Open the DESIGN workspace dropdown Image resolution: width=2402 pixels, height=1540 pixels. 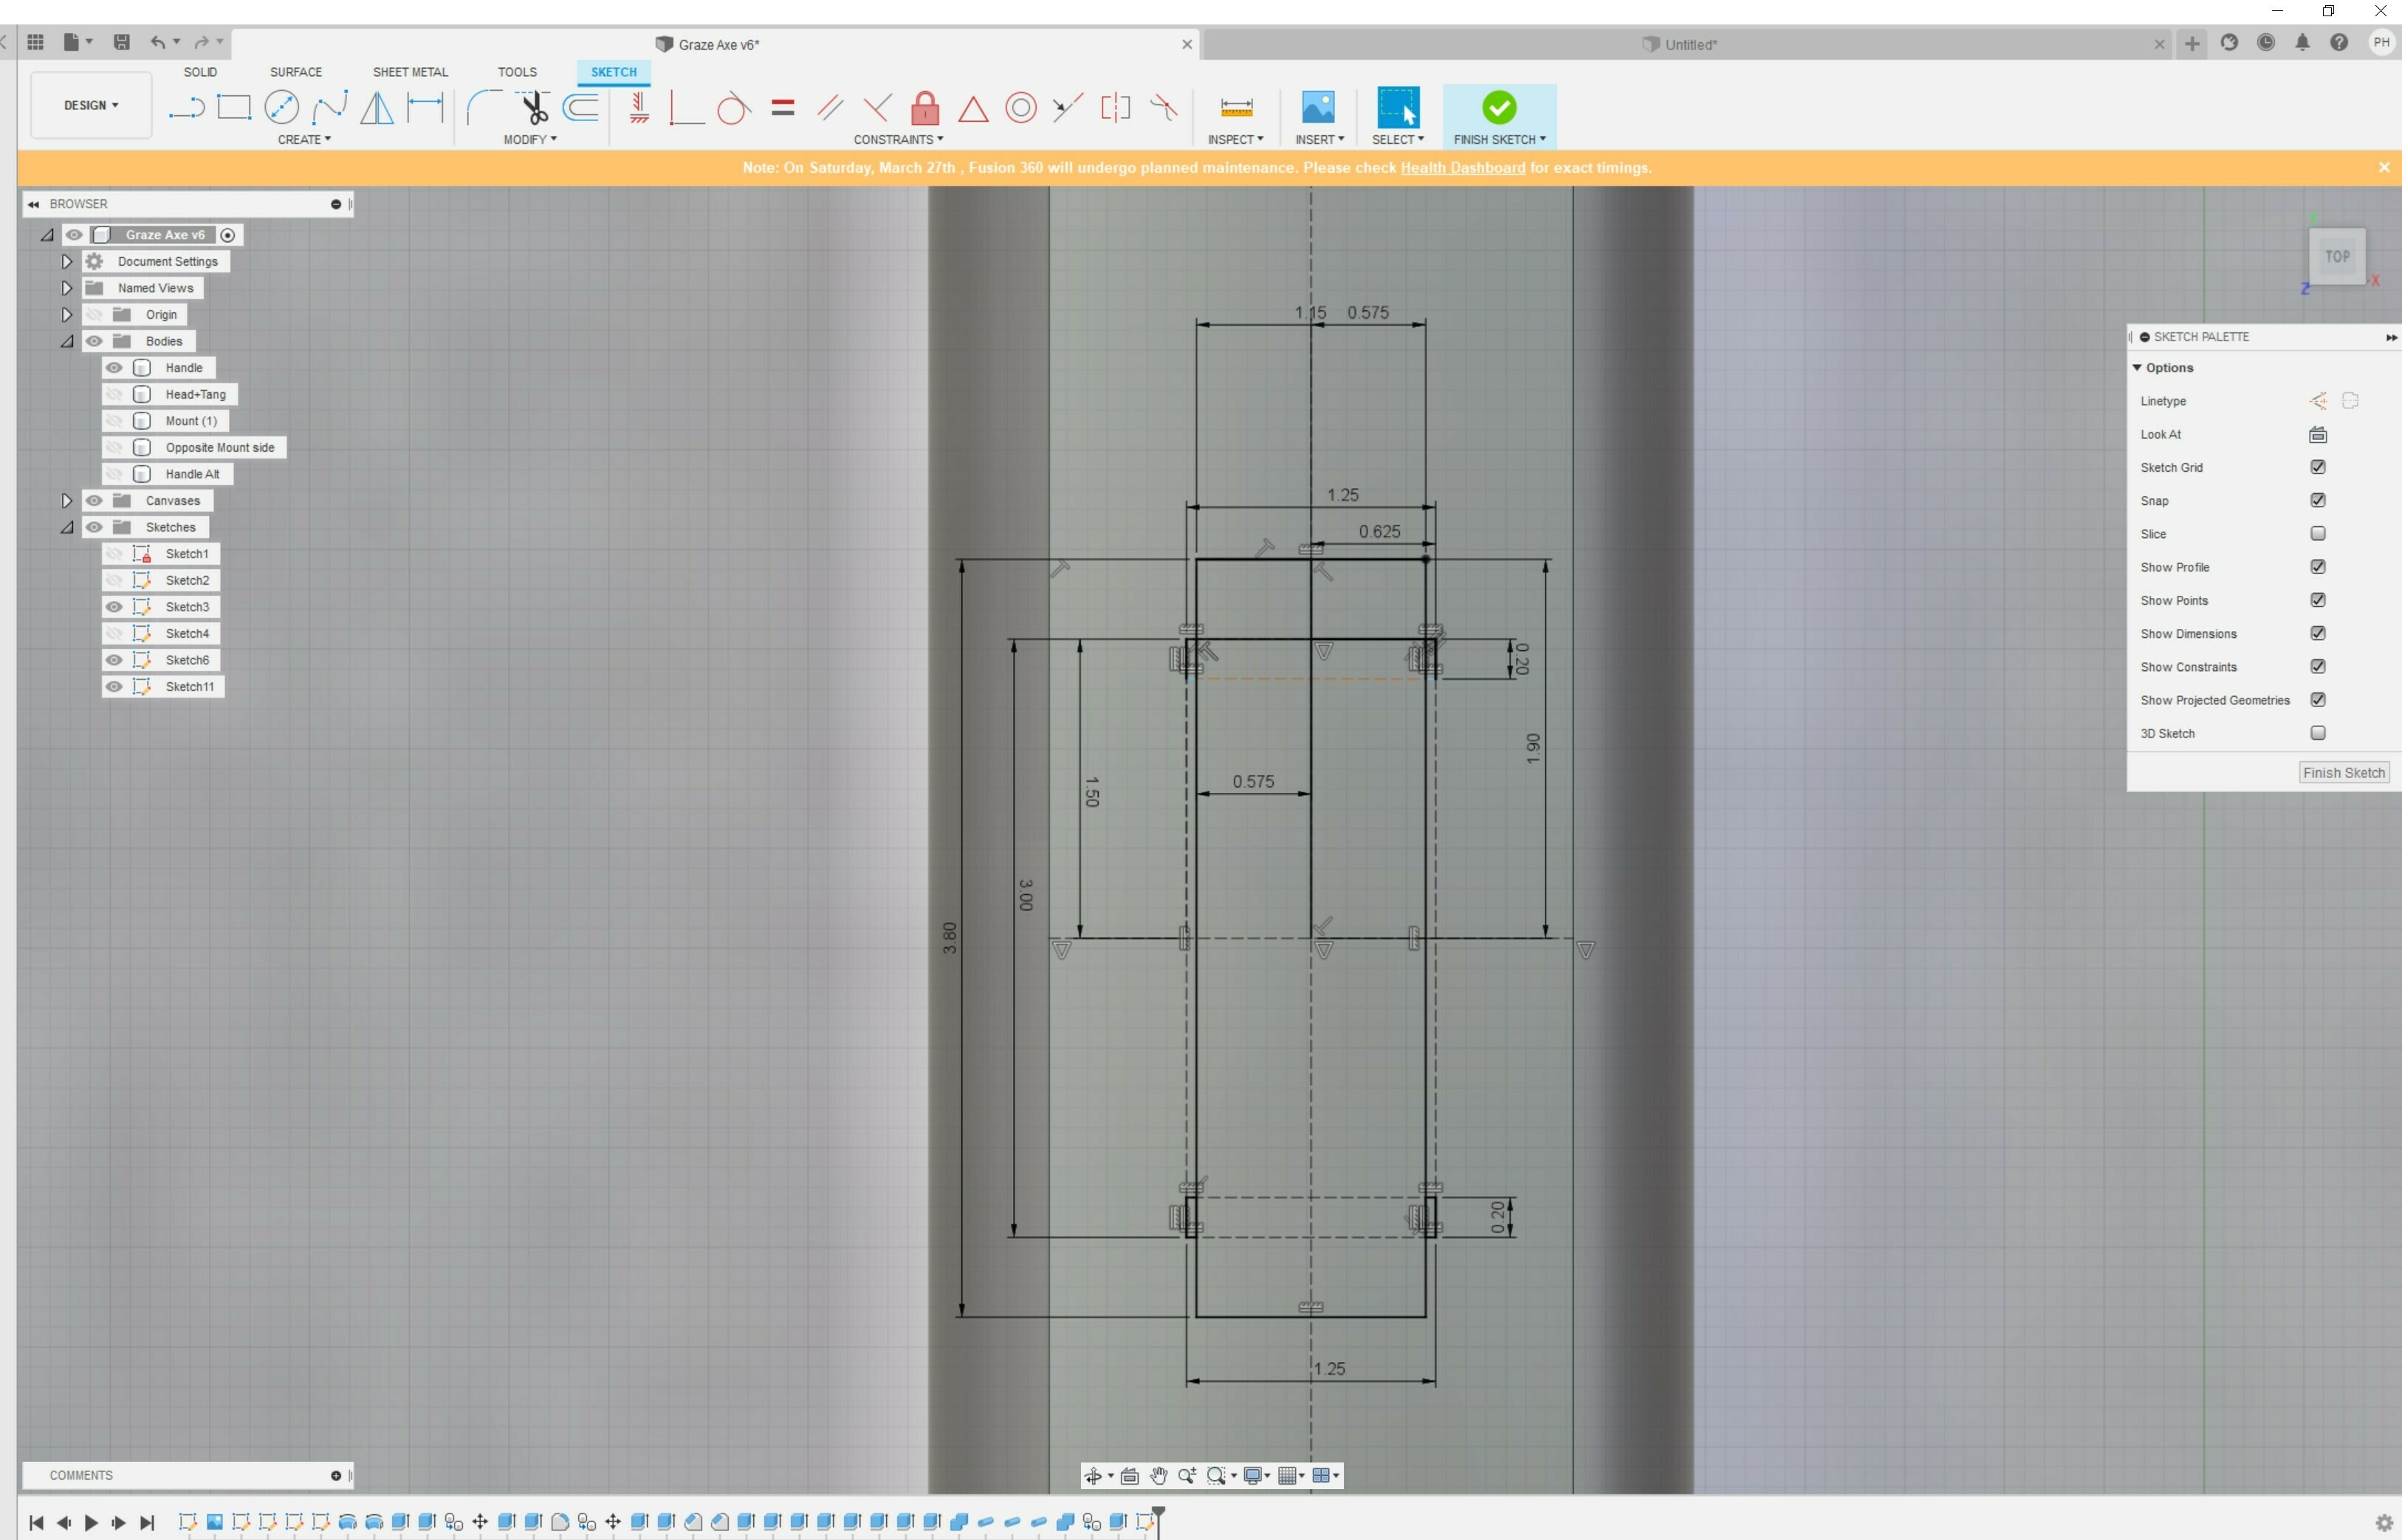91,105
